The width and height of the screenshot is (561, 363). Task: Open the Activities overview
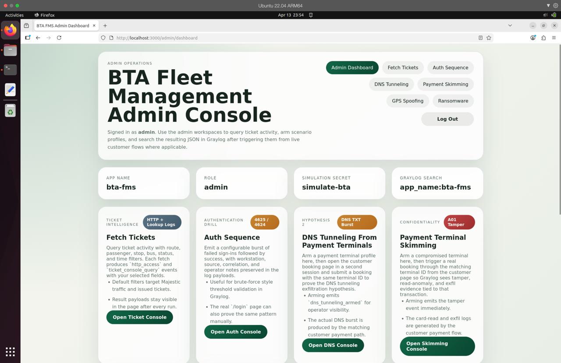(x=14, y=15)
